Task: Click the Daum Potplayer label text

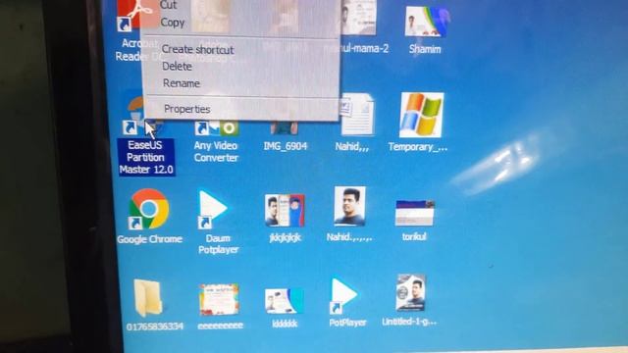Action: point(218,244)
